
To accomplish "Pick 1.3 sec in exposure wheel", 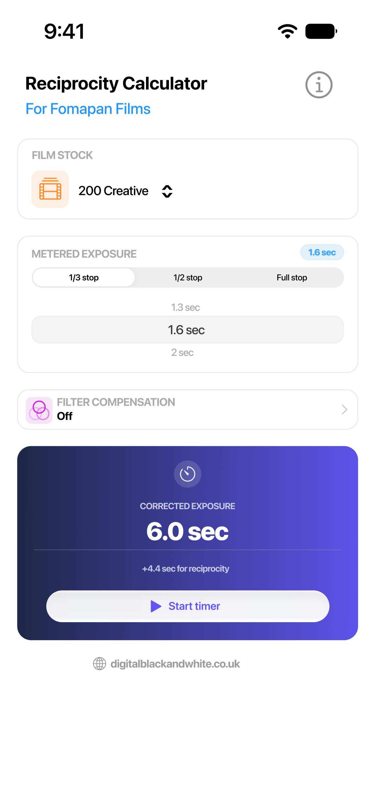I will [x=185, y=307].
